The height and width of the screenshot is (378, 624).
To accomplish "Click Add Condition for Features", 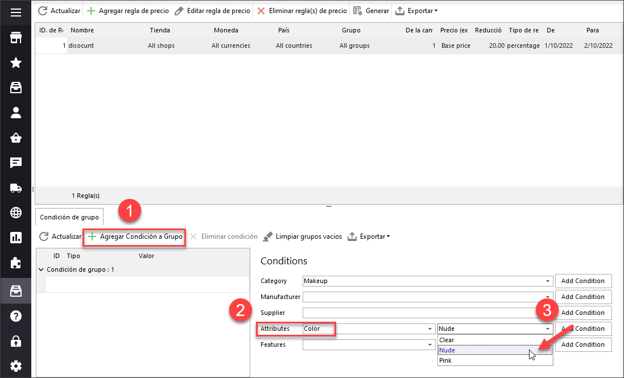I will [x=583, y=344].
